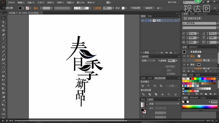
Task: Select the Paintbrush tool
Action: [x=4, y=51]
